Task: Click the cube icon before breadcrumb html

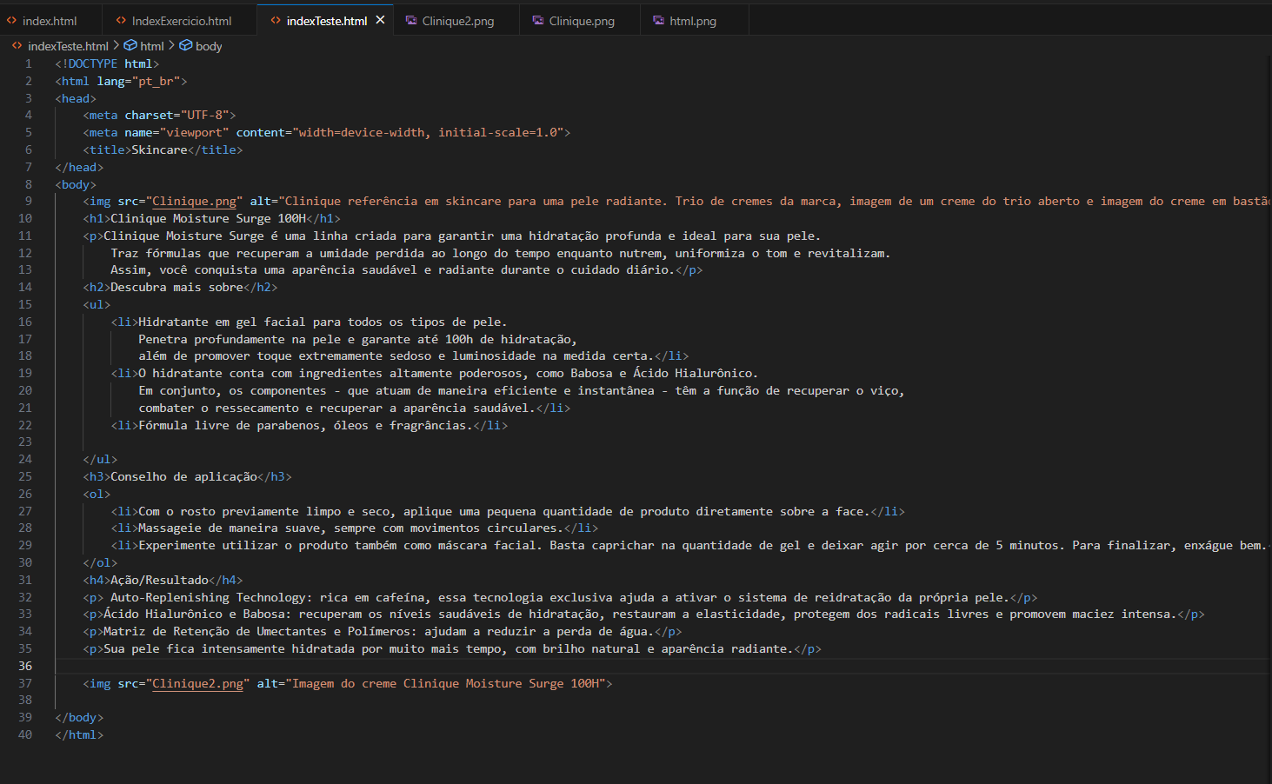Action: point(130,45)
